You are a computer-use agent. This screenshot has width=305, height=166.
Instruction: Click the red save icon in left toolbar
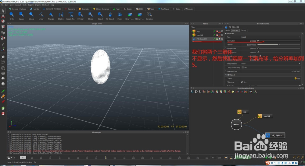(3, 113)
